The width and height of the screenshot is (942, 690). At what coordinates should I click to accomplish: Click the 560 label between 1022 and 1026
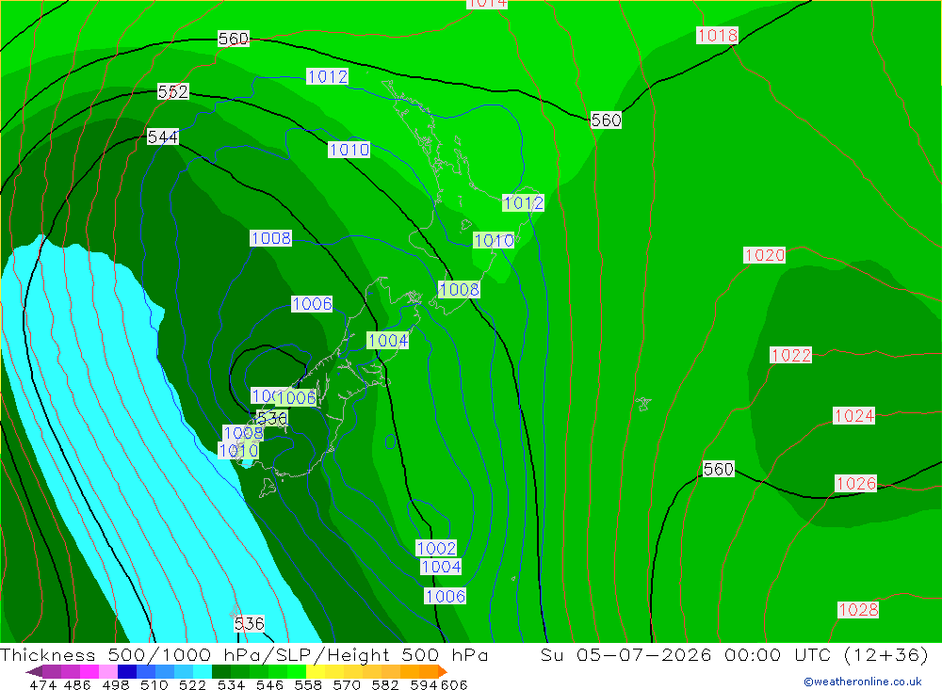719,469
